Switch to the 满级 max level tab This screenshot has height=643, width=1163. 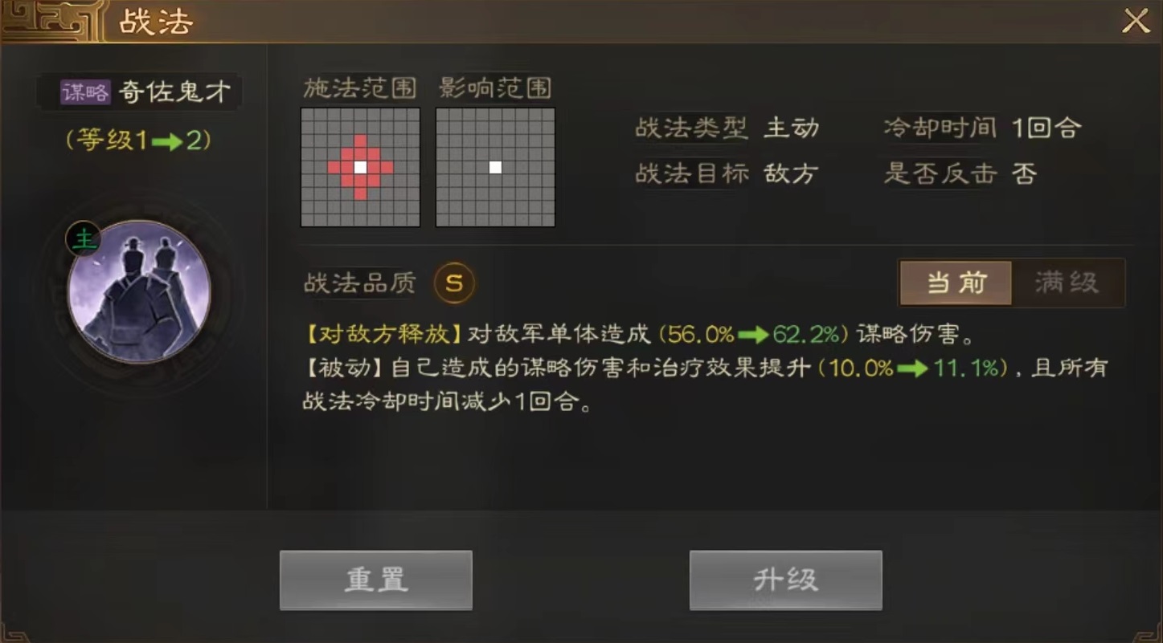coord(1067,283)
